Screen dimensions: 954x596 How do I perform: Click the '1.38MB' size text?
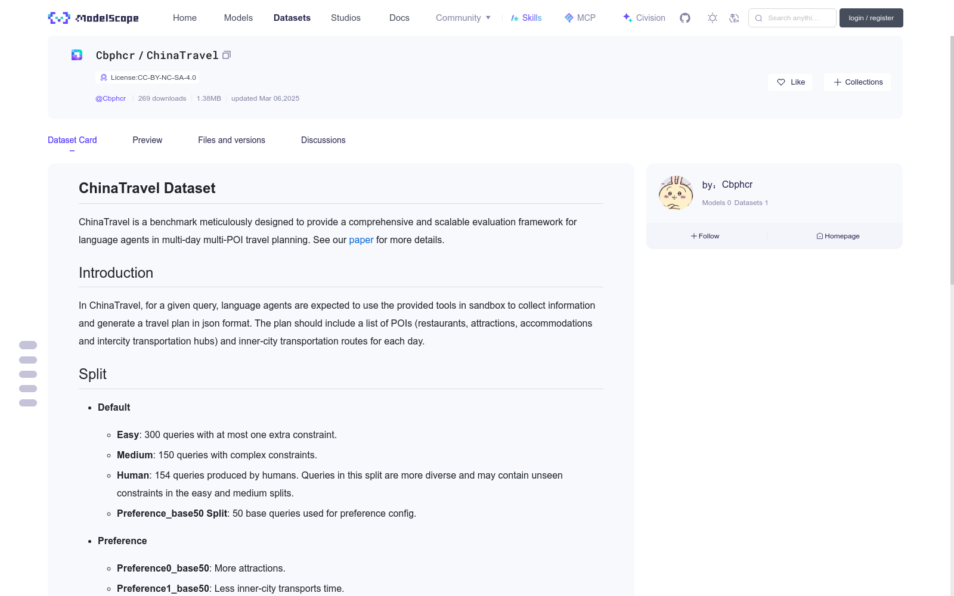(209, 98)
